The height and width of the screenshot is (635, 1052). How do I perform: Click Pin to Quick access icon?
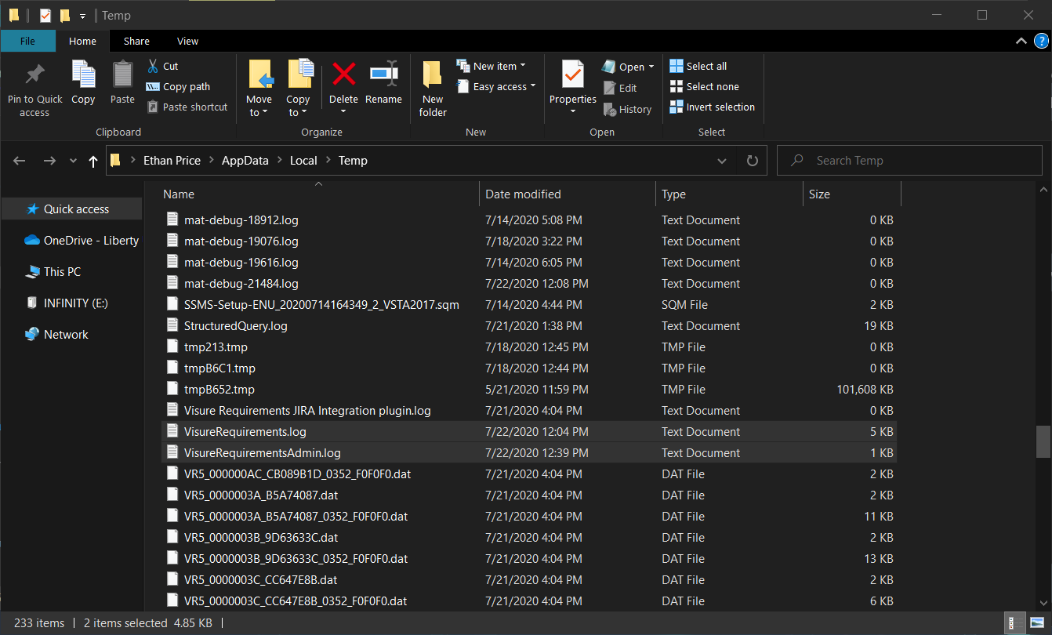(x=34, y=75)
